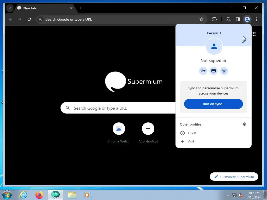Click the Not signed in text
The width and height of the screenshot is (267, 200).
213,60
